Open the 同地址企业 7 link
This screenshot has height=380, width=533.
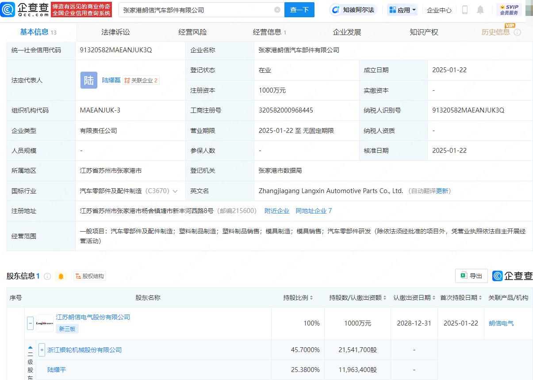pos(314,211)
